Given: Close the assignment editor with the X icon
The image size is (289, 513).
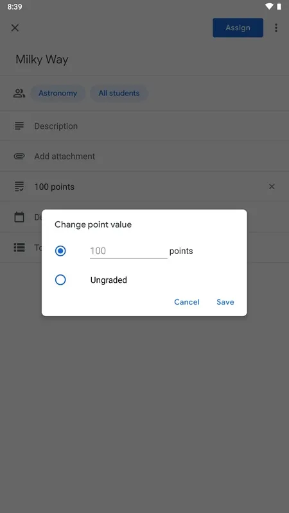Looking at the screenshot, I should point(15,28).
